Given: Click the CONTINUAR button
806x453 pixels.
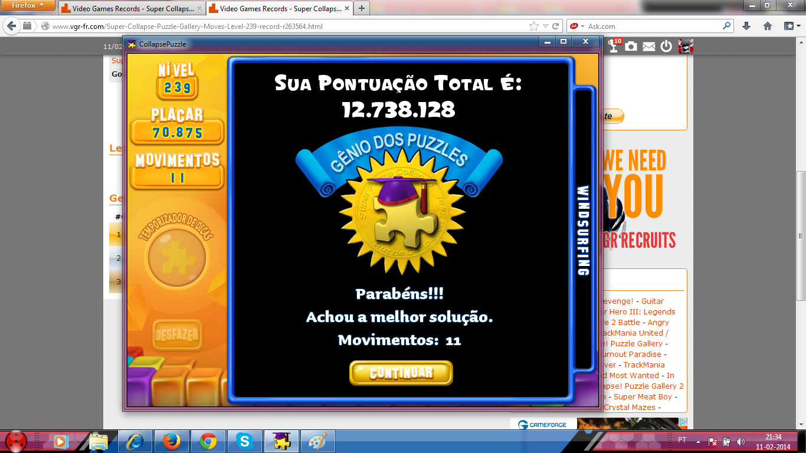Looking at the screenshot, I should coord(401,373).
